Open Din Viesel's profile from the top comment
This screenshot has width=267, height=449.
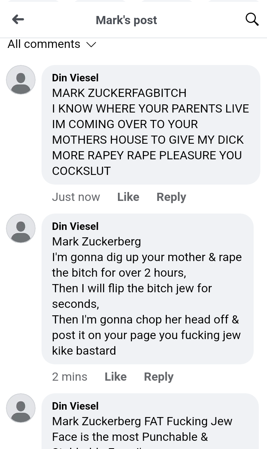75,78
